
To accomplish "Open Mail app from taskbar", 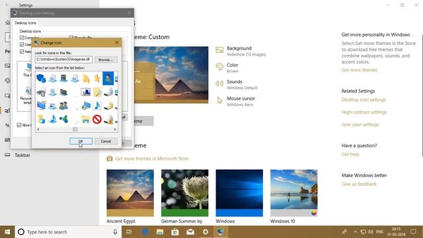I will pyautogui.click(x=190, y=232).
